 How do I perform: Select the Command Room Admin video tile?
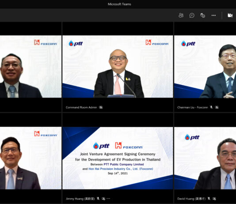tap(118, 67)
